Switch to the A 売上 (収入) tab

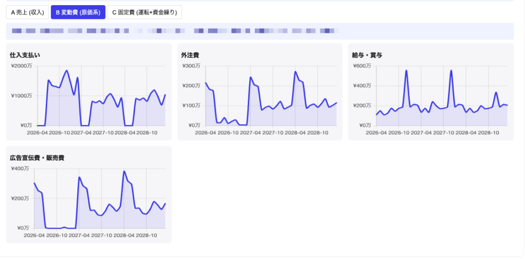point(28,12)
